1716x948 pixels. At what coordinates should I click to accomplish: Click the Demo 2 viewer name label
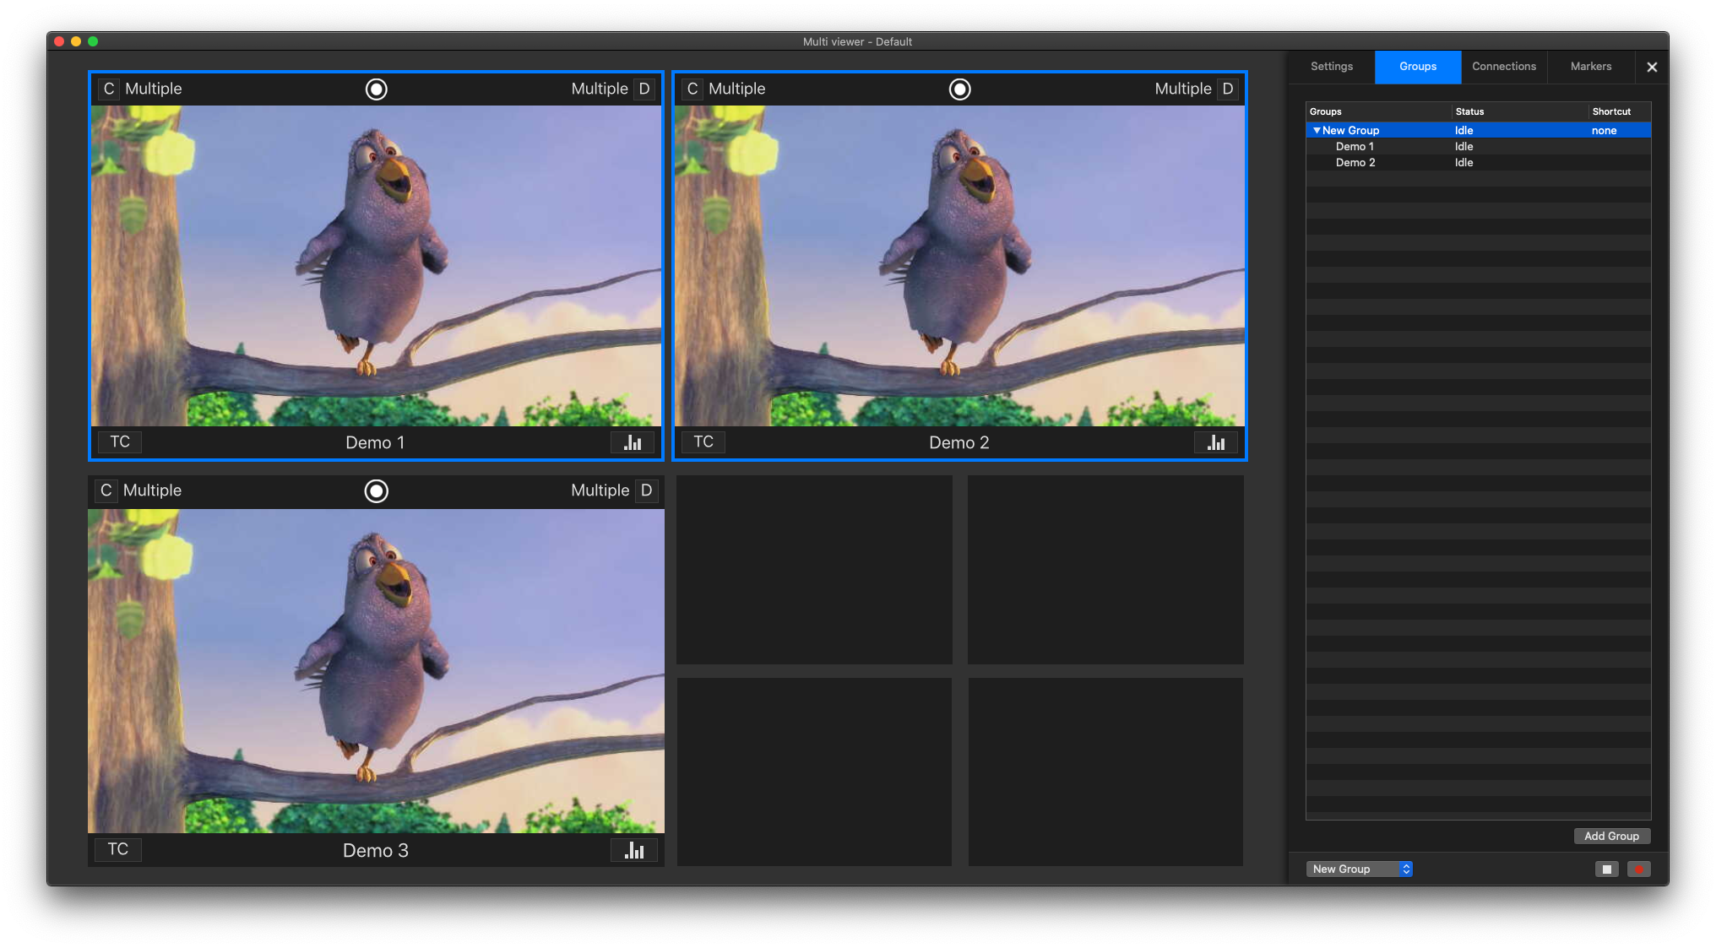point(959,442)
